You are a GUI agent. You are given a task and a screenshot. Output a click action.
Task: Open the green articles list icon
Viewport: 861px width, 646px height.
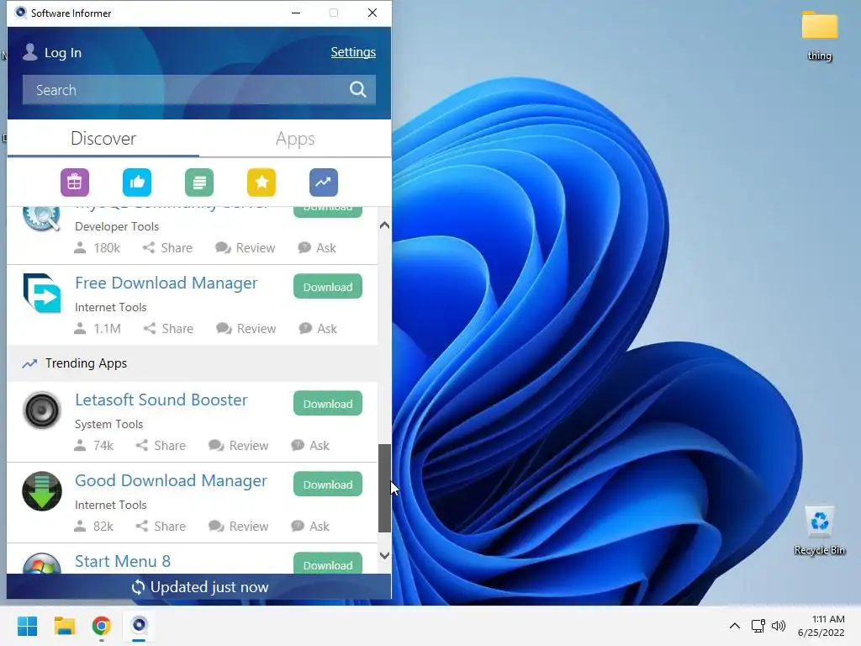(199, 183)
